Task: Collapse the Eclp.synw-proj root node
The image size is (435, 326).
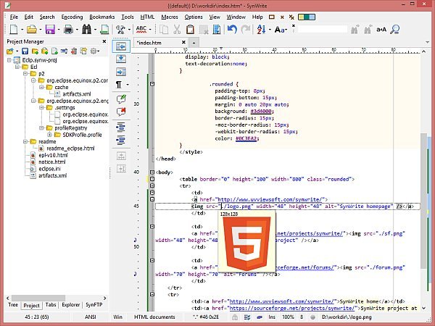Action: (x=9, y=60)
